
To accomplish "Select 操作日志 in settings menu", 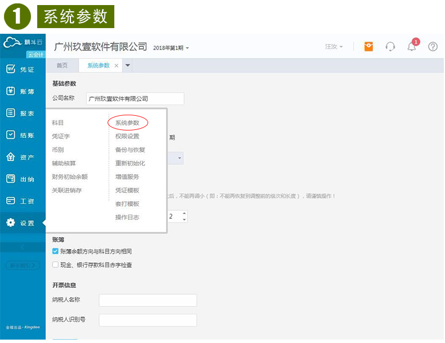I will [x=127, y=217].
